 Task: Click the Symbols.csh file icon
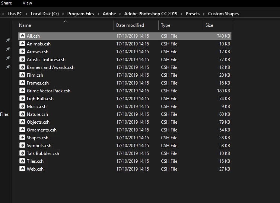pos(22,145)
